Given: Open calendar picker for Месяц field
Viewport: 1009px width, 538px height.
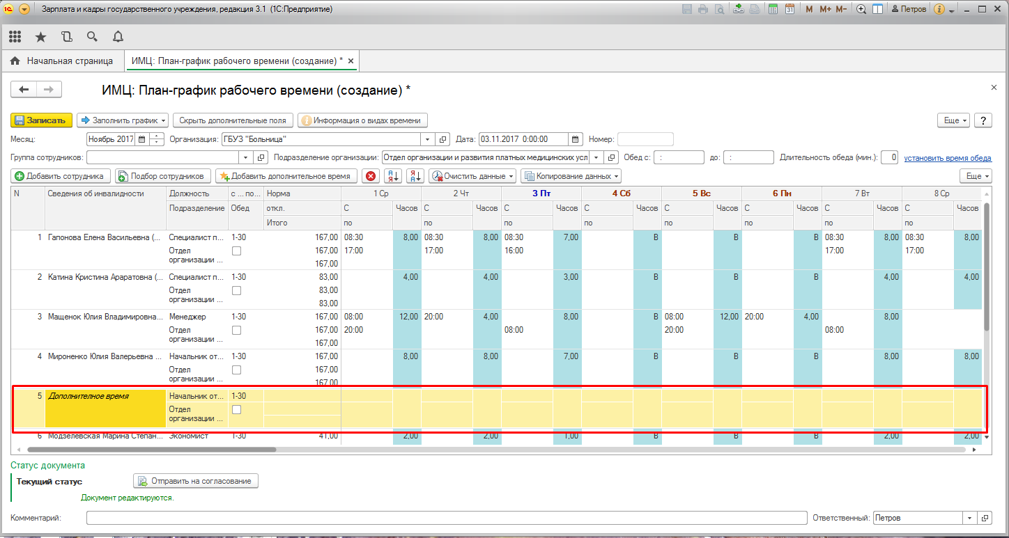Looking at the screenshot, I should (142, 139).
